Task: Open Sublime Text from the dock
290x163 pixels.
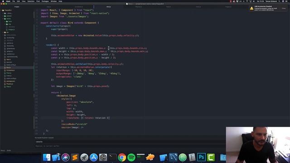Action: (x=75, y=158)
